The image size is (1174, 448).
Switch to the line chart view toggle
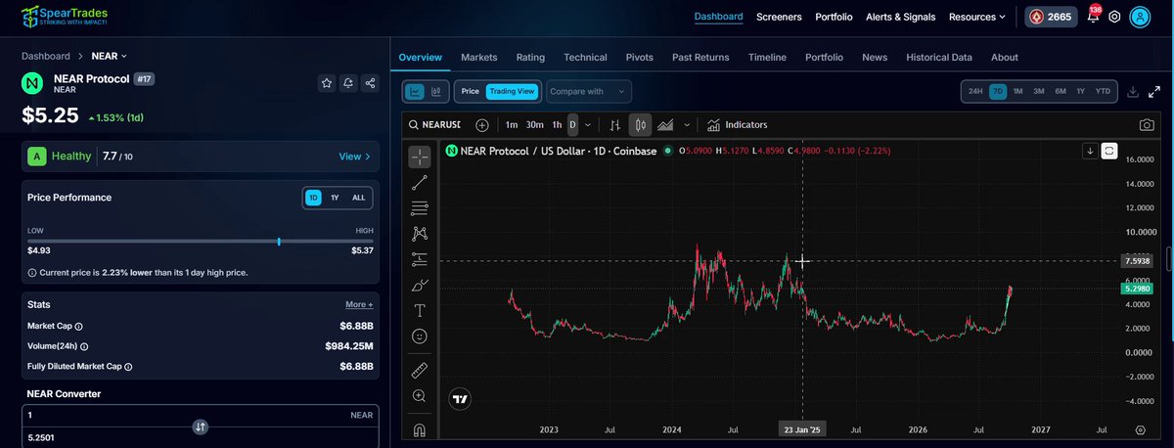click(415, 92)
